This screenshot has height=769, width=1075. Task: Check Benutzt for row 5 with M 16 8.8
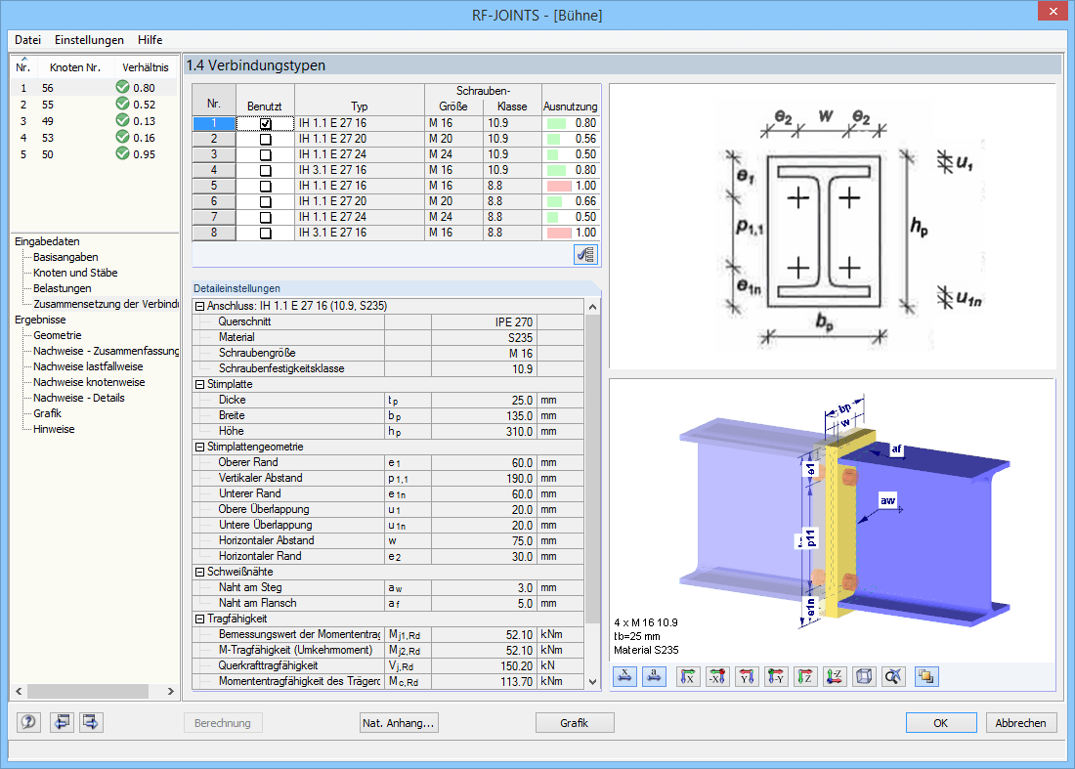point(265,186)
